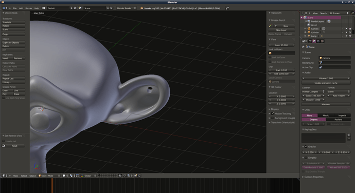Delete the Default screen layout
Viewport: 355px width, 193px height.
point(75,8)
